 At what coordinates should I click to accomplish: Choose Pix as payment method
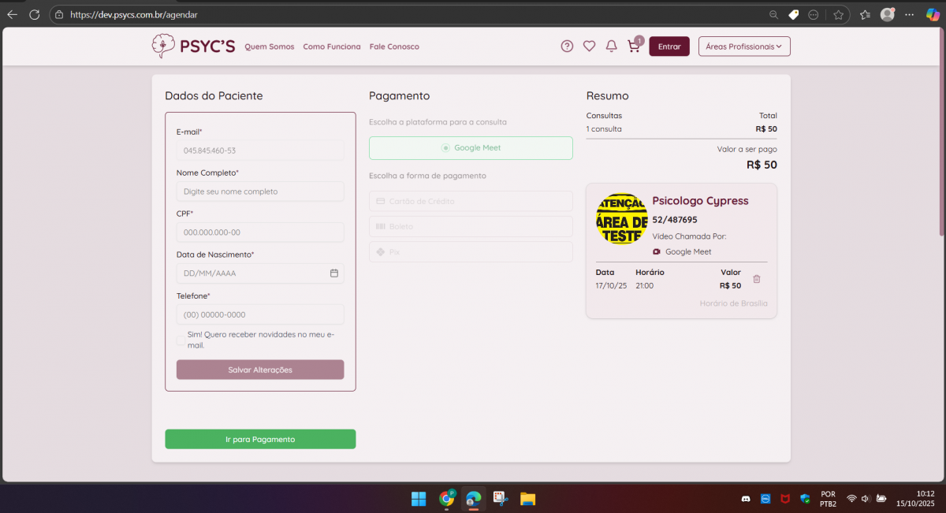[x=471, y=252]
